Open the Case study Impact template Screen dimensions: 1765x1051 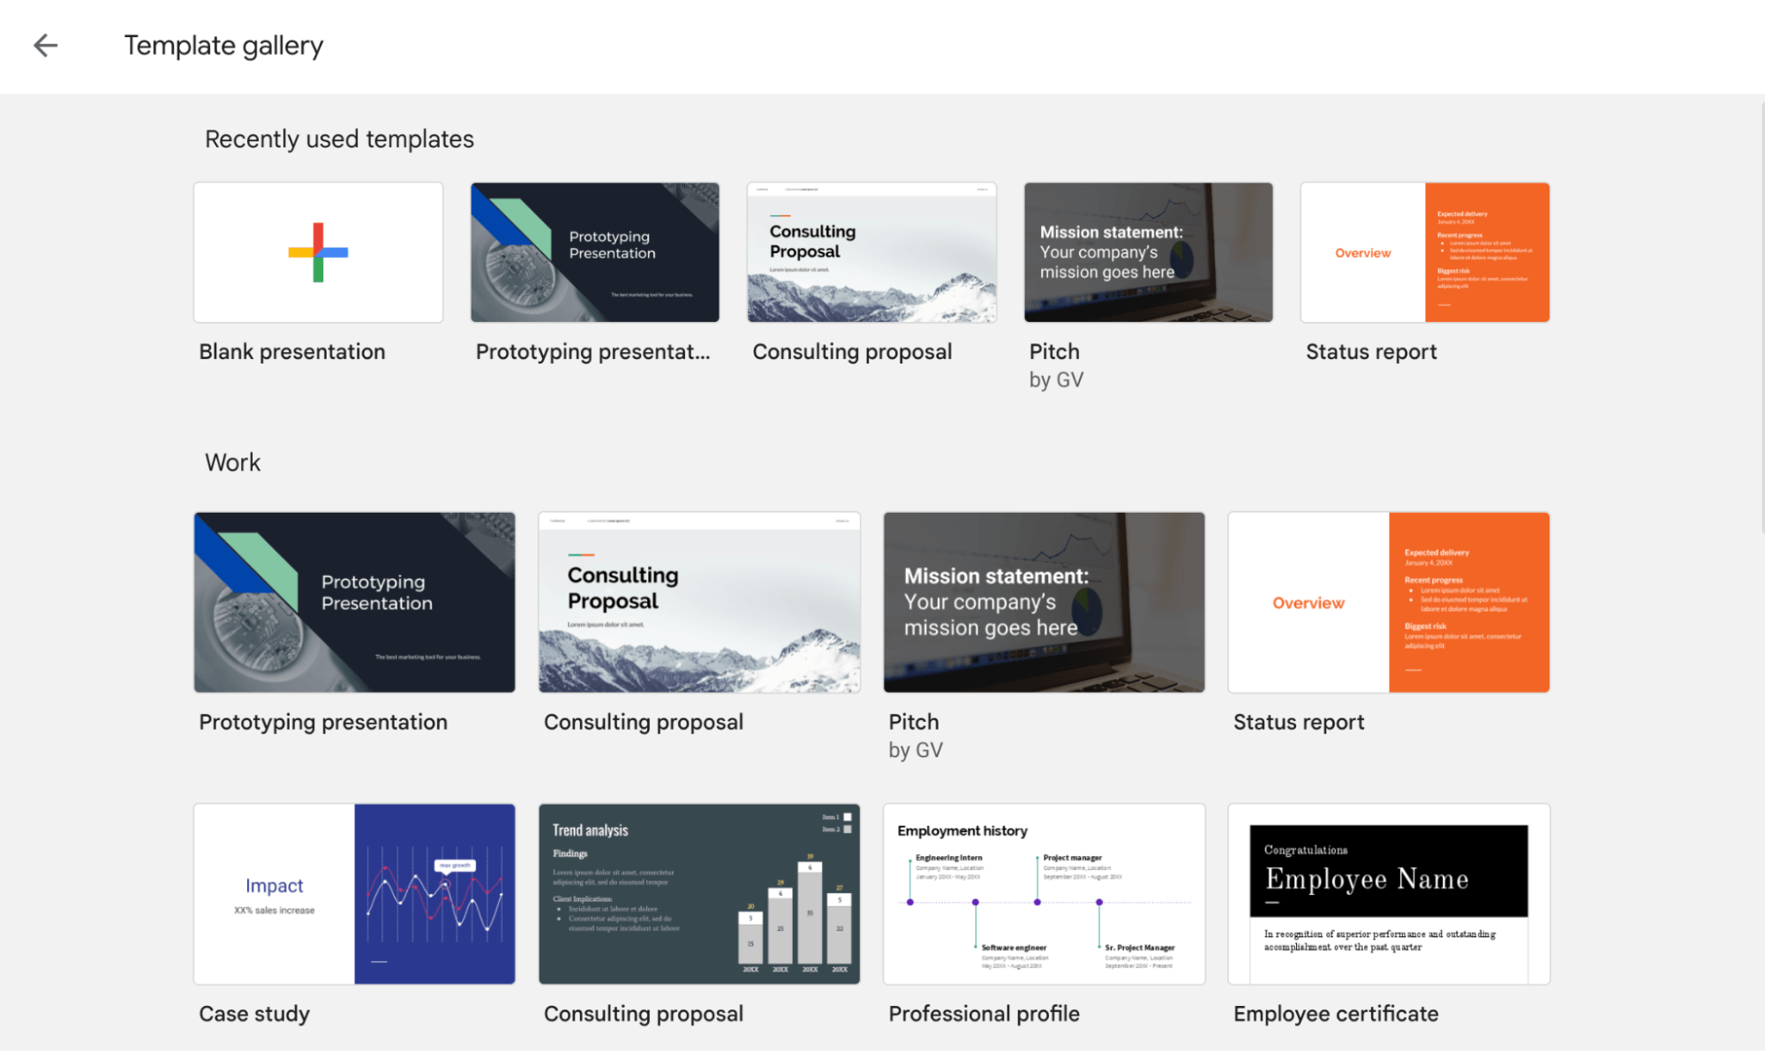pyautogui.click(x=354, y=893)
